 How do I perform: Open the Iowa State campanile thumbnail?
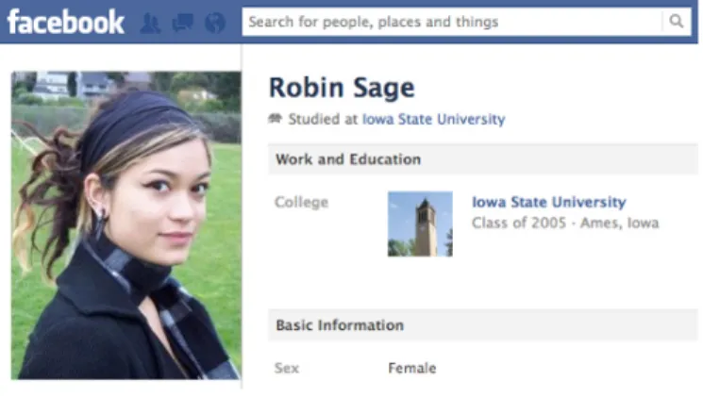[x=420, y=224]
